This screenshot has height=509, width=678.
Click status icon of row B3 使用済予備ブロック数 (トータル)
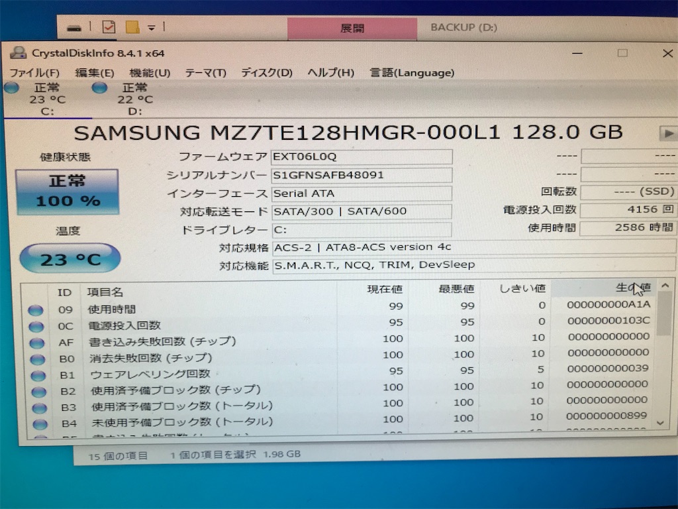coord(39,408)
